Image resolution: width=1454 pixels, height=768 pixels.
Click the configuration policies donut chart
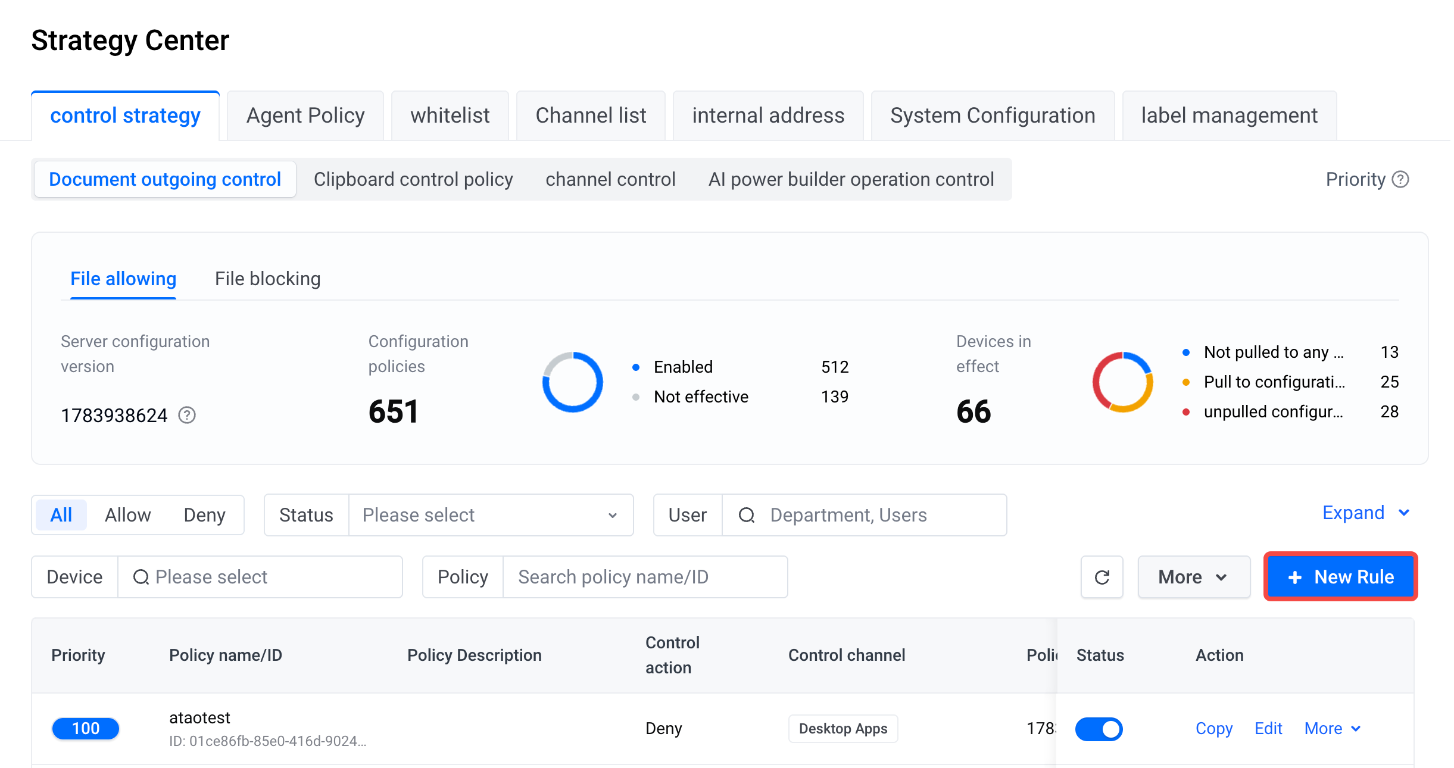(572, 382)
